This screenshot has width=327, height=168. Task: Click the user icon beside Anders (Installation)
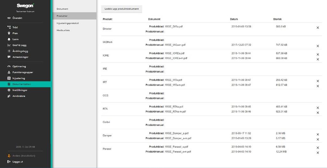click(x=9, y=156)
